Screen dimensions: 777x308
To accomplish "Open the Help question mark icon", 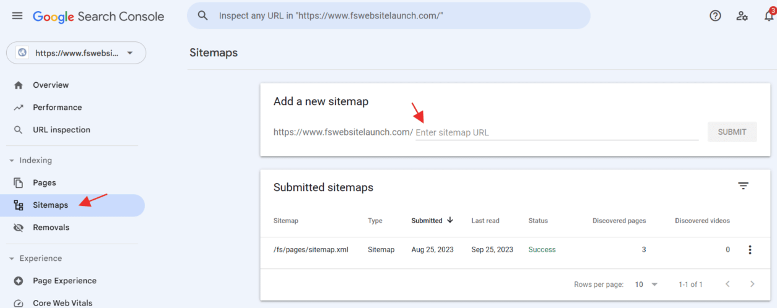I will pyautogui.click(x=715, y=16).
